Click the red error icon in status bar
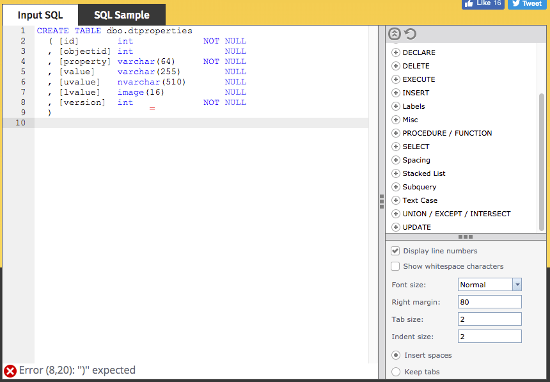Viewport: 550px width, 382px height. pos(10,370)
